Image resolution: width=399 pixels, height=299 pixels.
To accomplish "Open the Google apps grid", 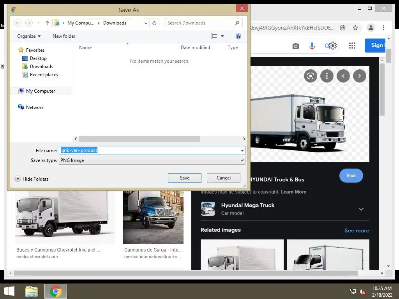I will (x=352, y=46).
